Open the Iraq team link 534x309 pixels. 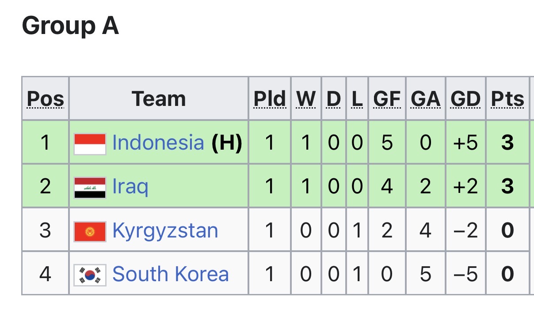coord(130,187)
